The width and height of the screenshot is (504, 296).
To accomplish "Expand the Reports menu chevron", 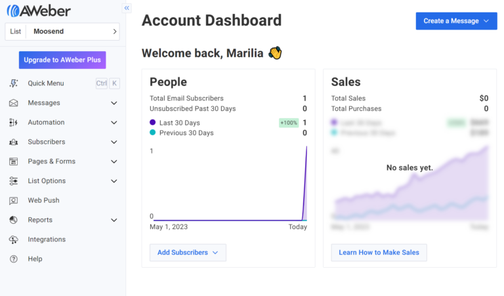I will 114,220.
